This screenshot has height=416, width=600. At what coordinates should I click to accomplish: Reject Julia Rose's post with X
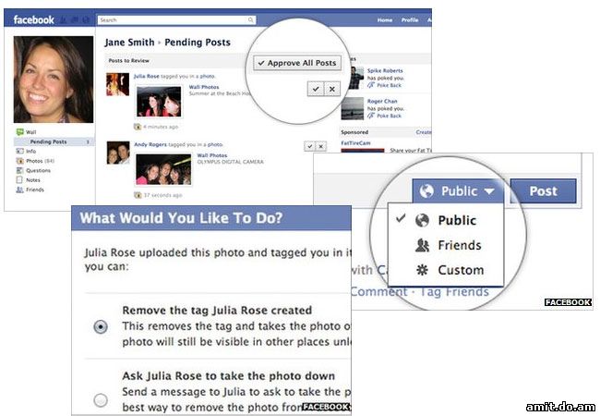[332, 89]
